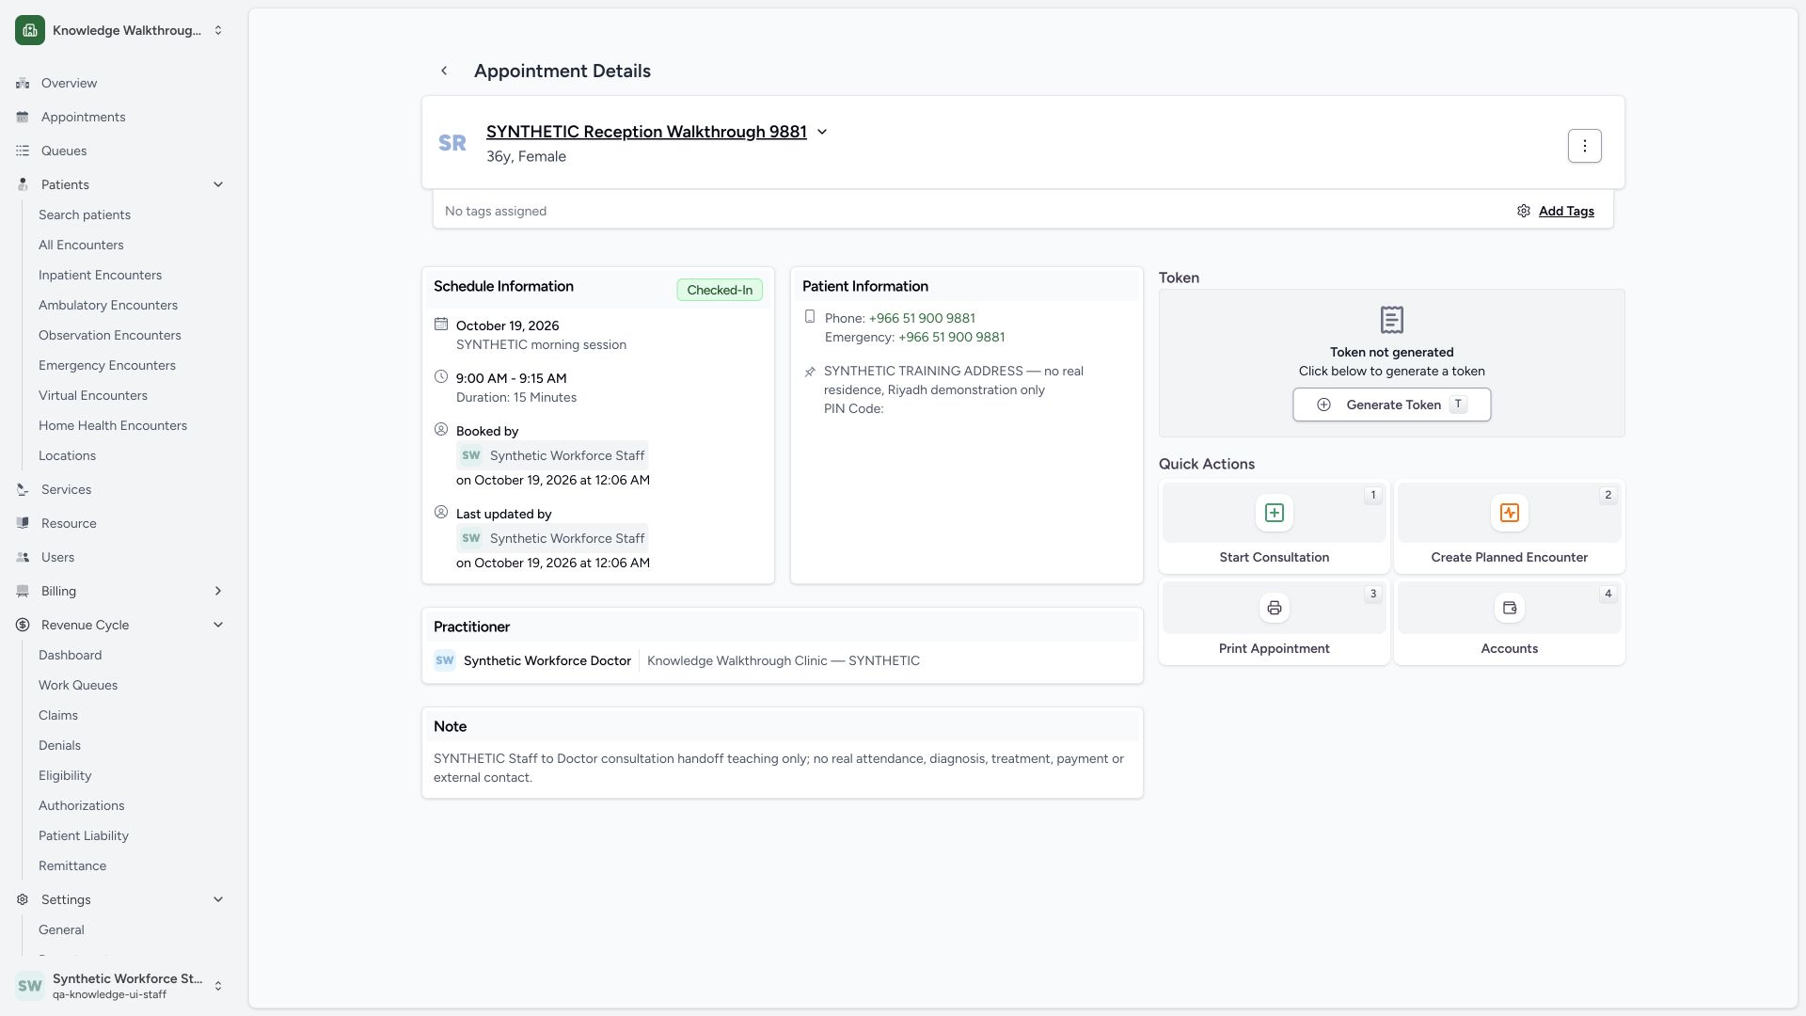The image size is (1806, 1016).
Task: Open Emergency Encounters
Action: [x=107, y=365]
